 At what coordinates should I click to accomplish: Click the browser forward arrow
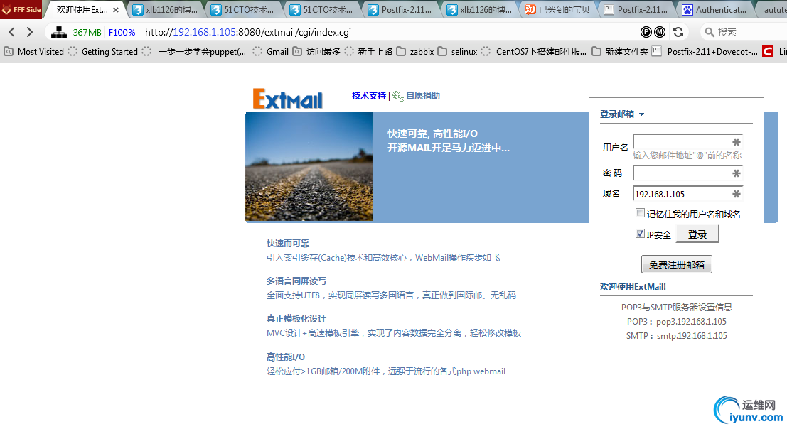[x=30, y=32]
